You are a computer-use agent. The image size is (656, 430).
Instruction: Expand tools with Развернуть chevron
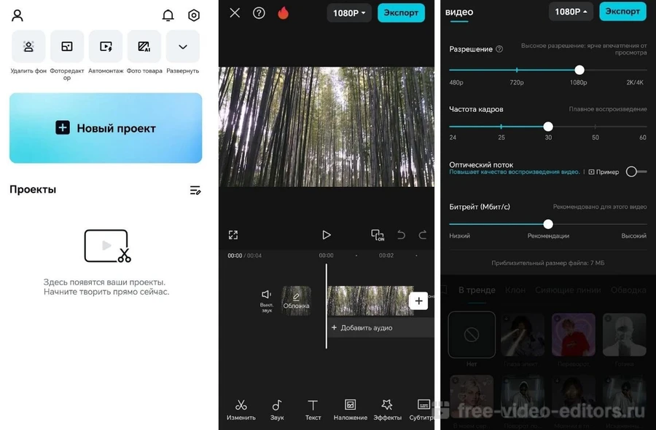(183, 47)
